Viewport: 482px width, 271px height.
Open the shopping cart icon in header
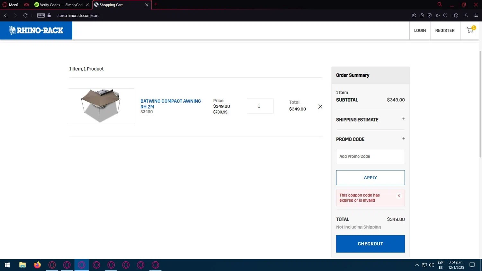tap(471, 30)
